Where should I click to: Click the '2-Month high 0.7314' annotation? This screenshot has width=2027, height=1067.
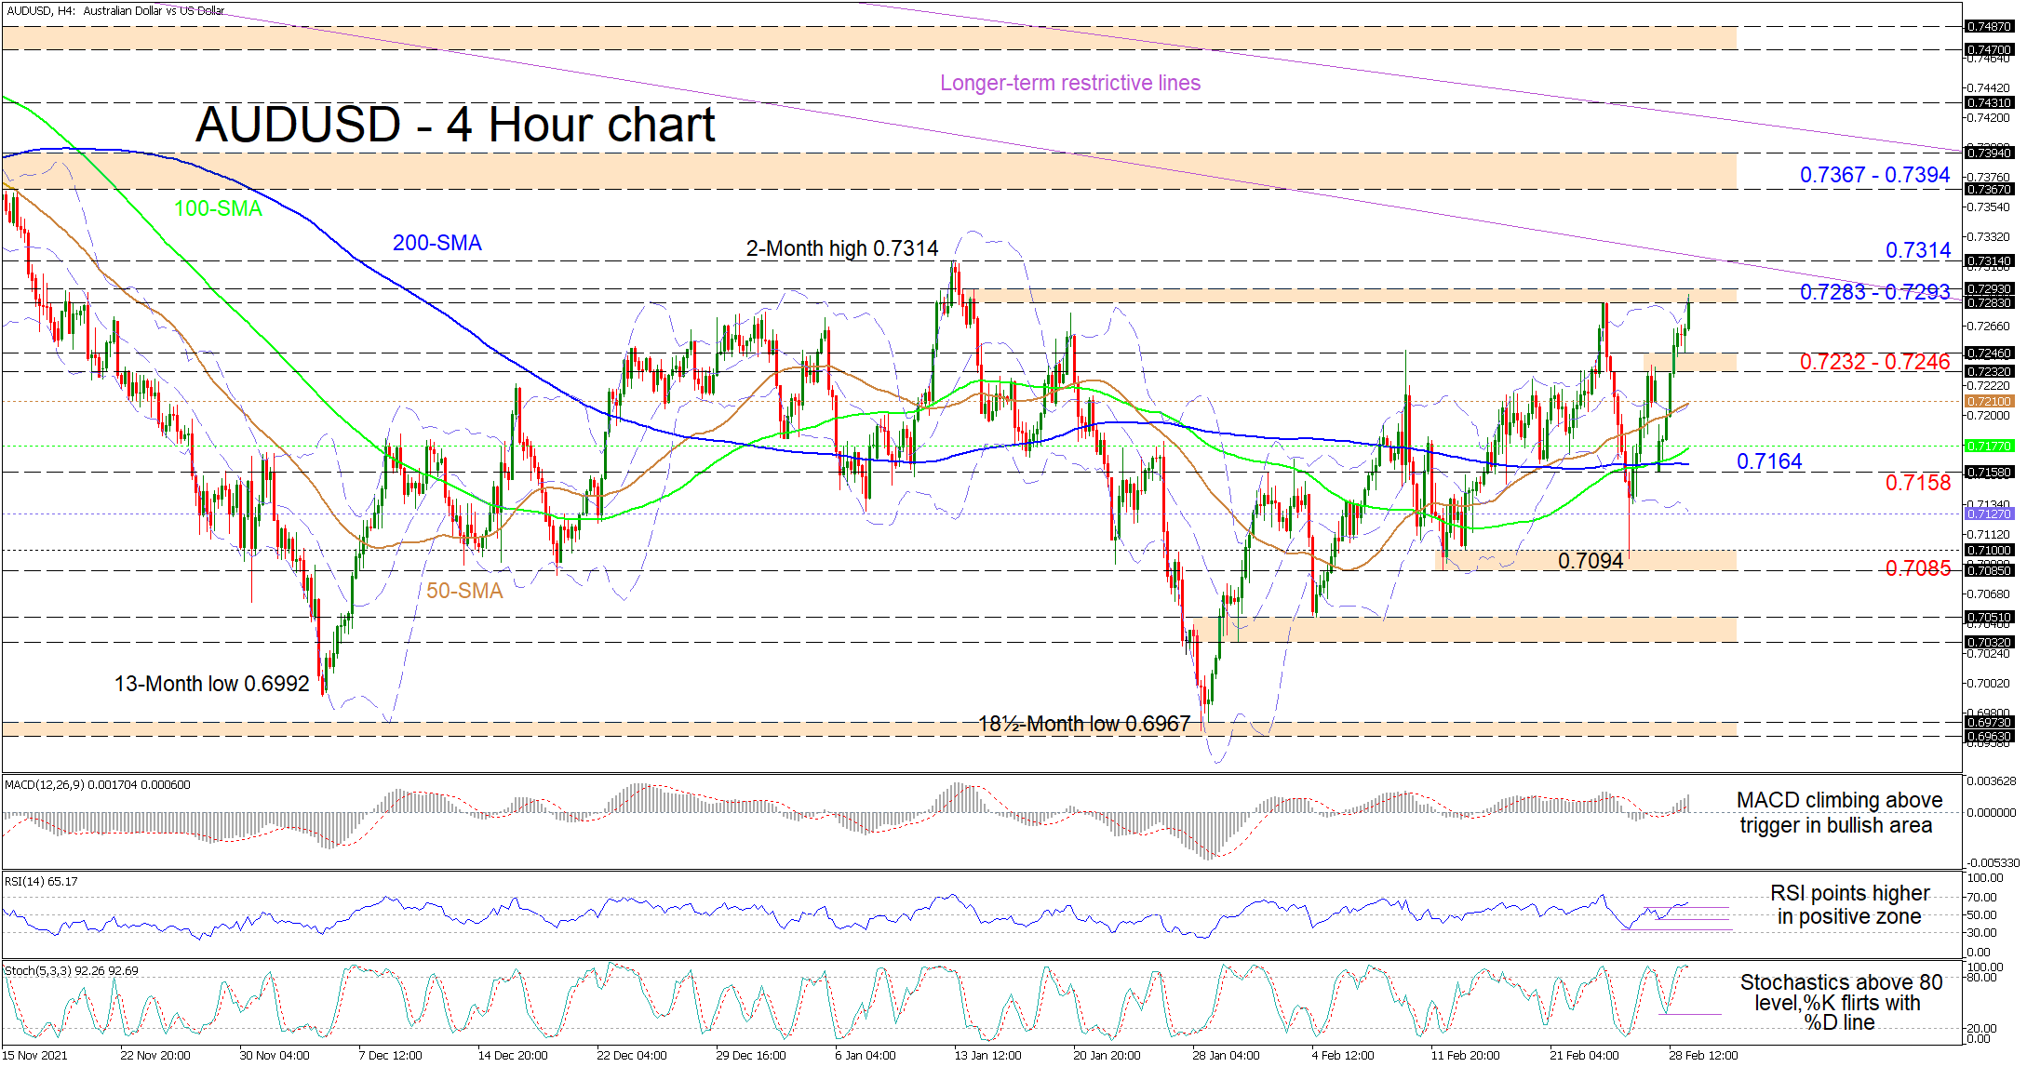(x=841, y=248)
